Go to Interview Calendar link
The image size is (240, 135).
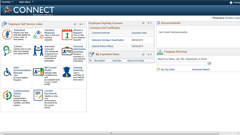(x=49, y=48)
